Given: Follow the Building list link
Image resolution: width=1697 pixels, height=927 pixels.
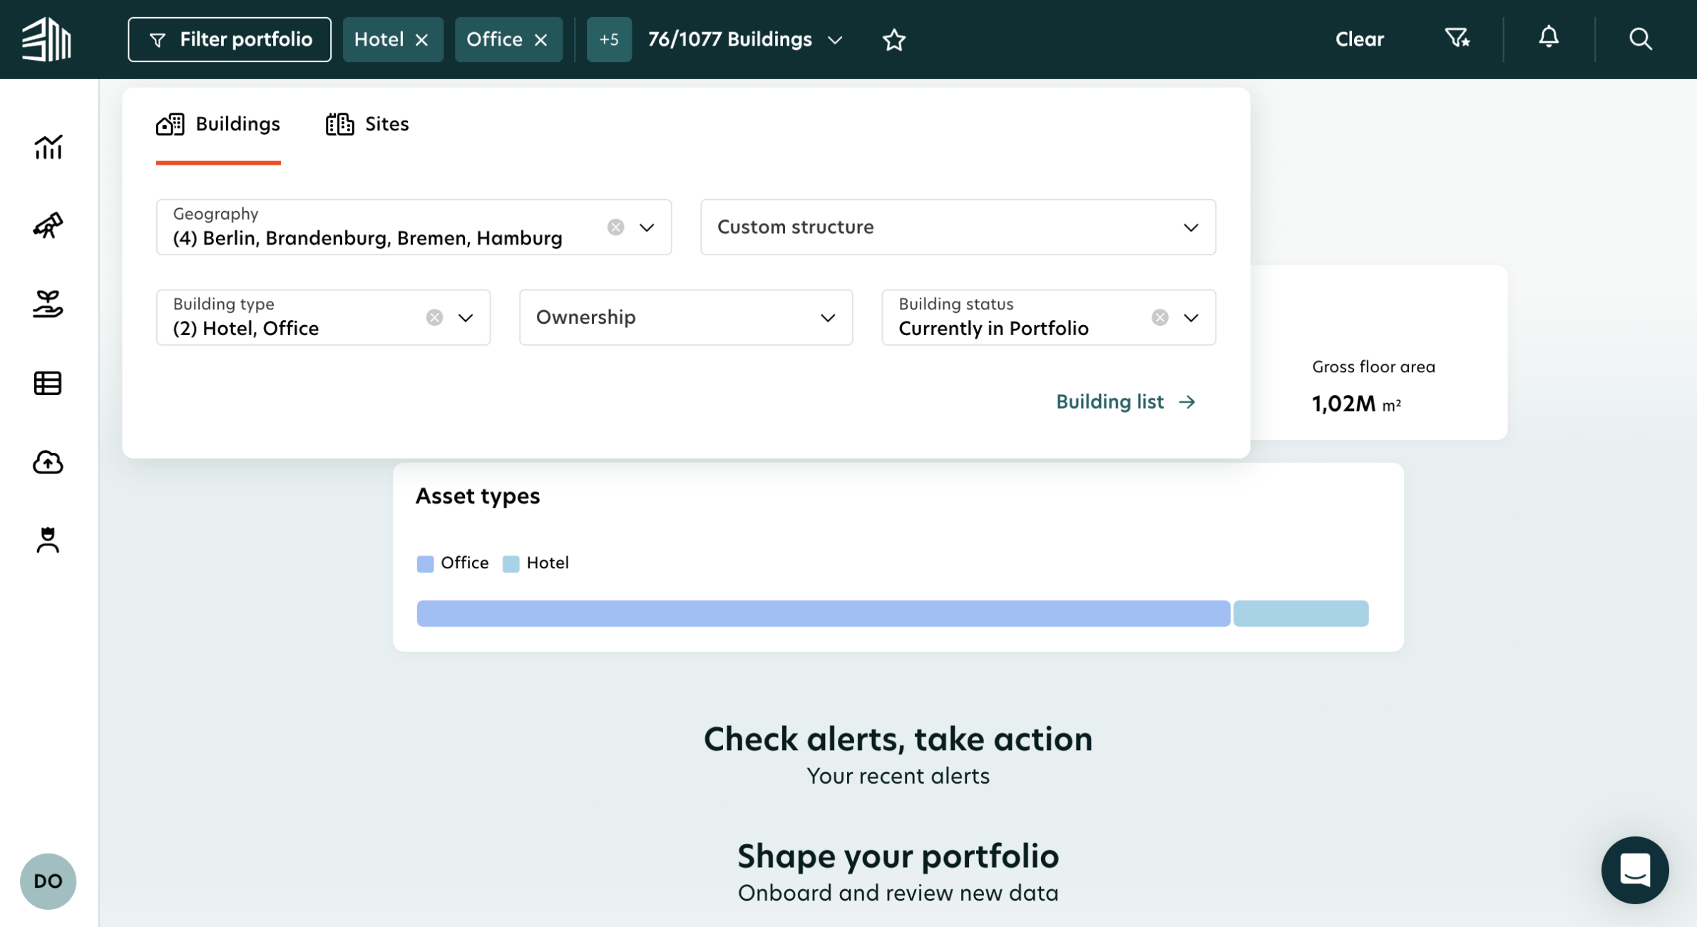Looking at the screenshot, I should click(x=1126, y=401).
